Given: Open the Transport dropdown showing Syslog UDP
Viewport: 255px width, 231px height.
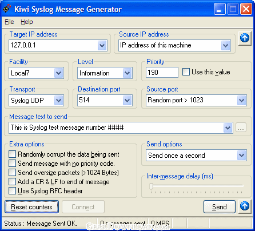Looking at the screenshot, I should coord(58,101).
